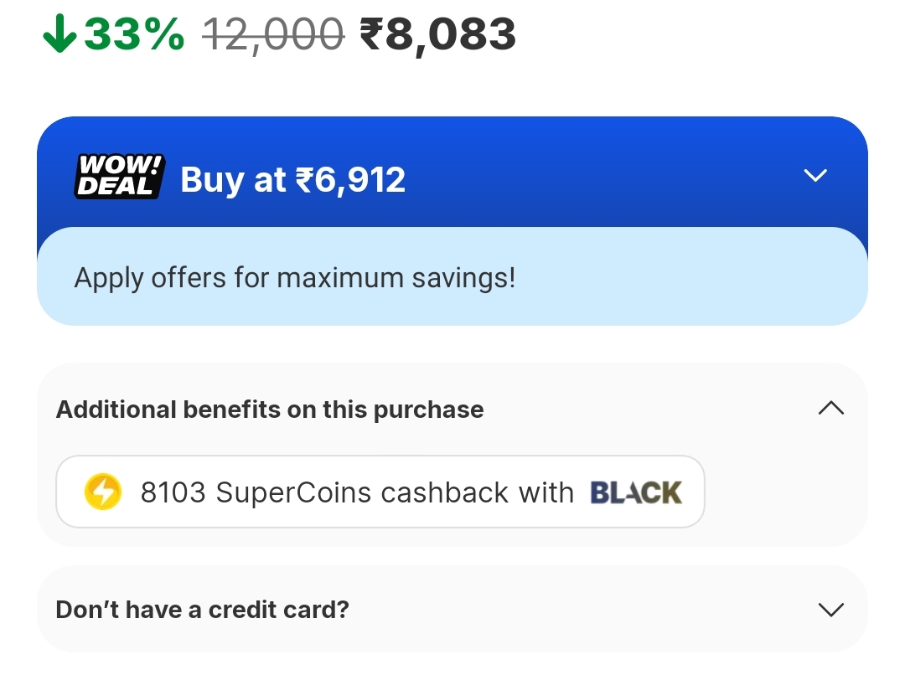The image size is (905, 675).
Task: Click the 33% discount percentage
Action: 134,34
